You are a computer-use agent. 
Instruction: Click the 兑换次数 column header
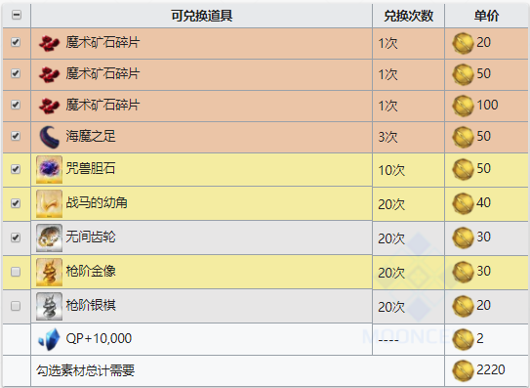[x=409, y=16]
